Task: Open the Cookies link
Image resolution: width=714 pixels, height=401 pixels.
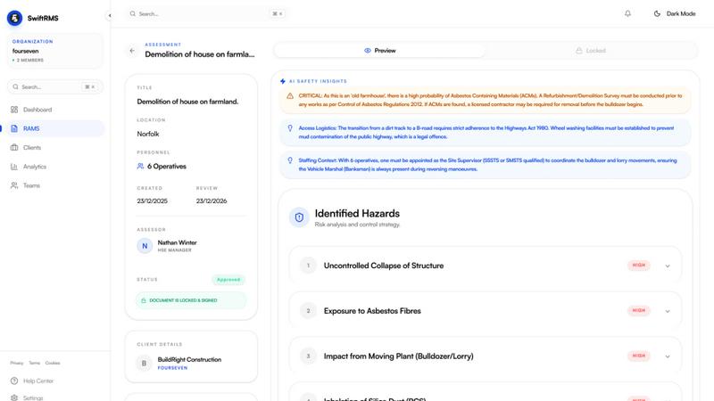Action: pyautogui.click(x=53, y=363)
